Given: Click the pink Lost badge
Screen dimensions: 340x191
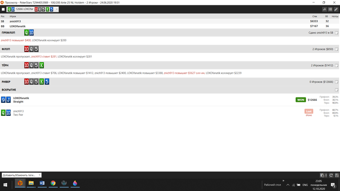Looking at the screenshot, I should pos(309,111).
